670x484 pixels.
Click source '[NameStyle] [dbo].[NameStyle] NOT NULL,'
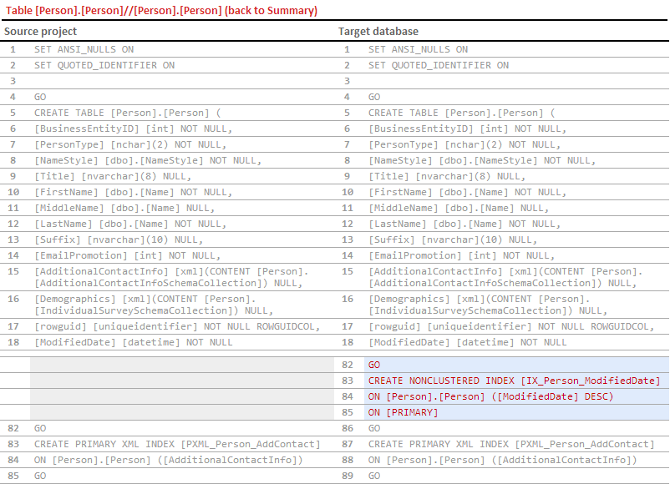coord(148,160)
